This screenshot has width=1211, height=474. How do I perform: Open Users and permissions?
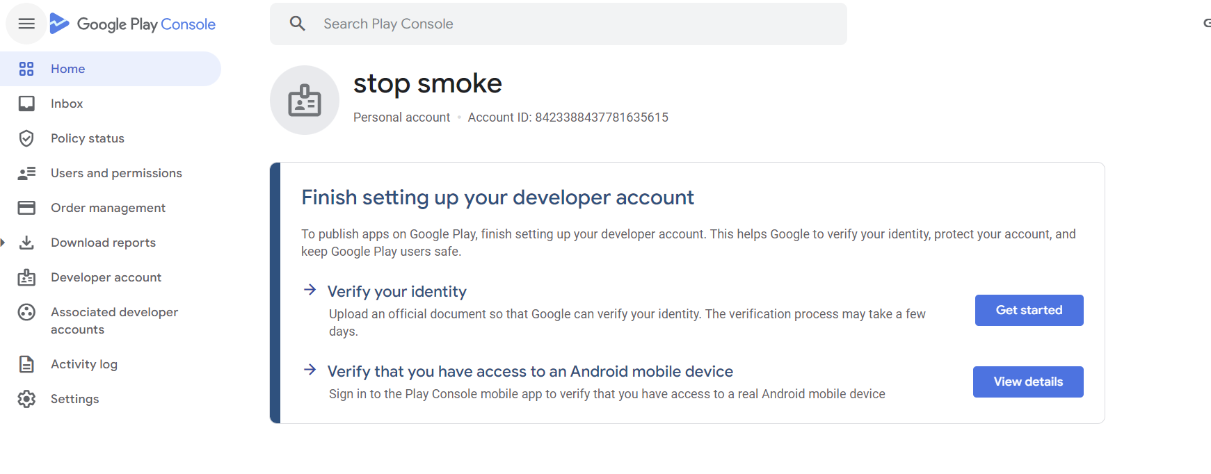(x=111, y=173)
